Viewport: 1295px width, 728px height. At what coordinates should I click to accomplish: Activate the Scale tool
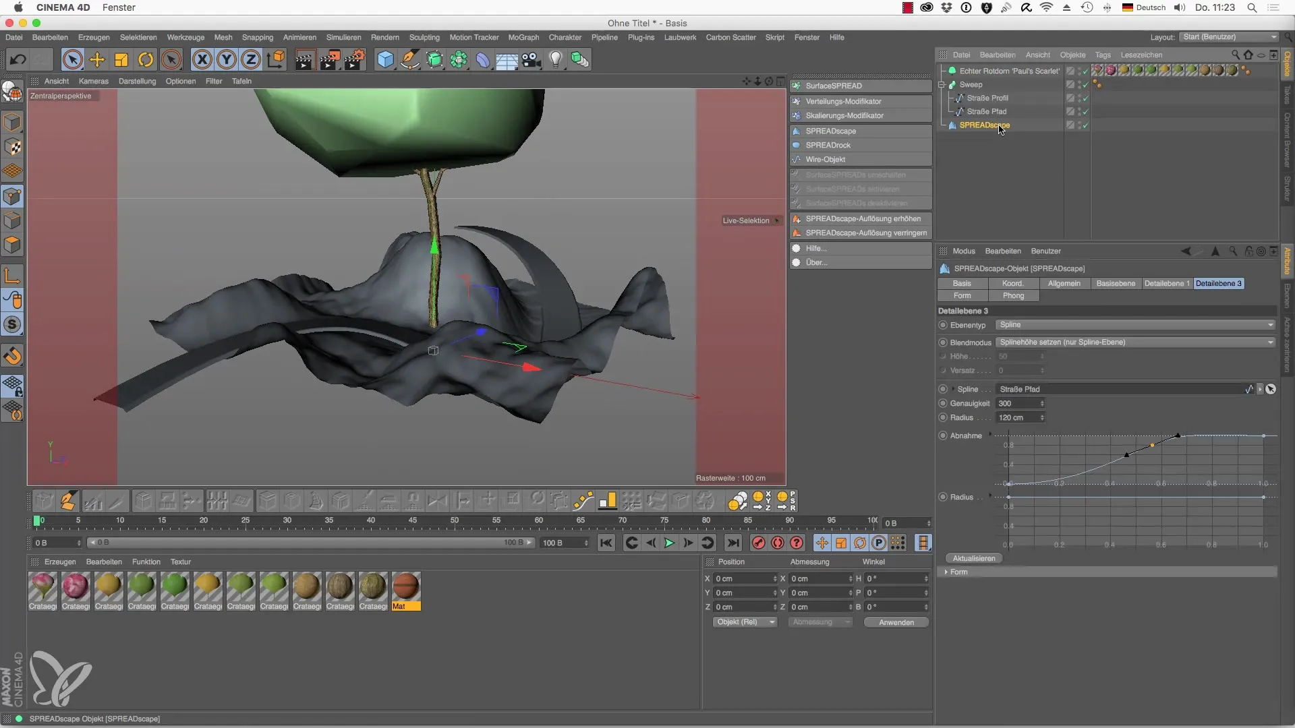[121, 59]
